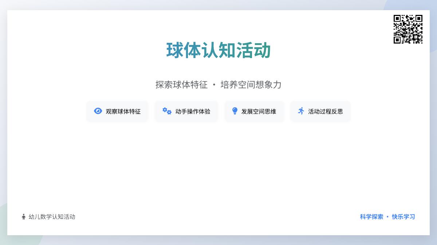Click the footer text 科学探索 · 快乐学习
This screenshot has width=437, height=245.
point(387,217)
